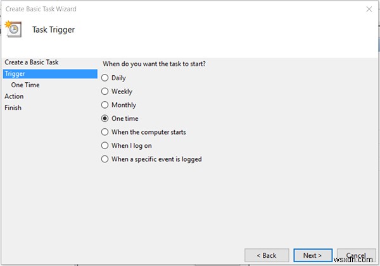
Task: Choose the Weekly trigger option
Action: click(105, 92)
